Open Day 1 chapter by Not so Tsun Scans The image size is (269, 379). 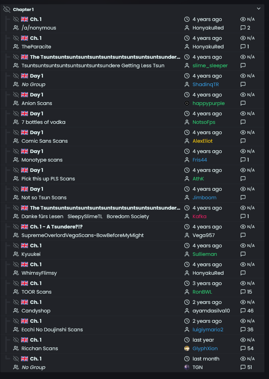37,189
